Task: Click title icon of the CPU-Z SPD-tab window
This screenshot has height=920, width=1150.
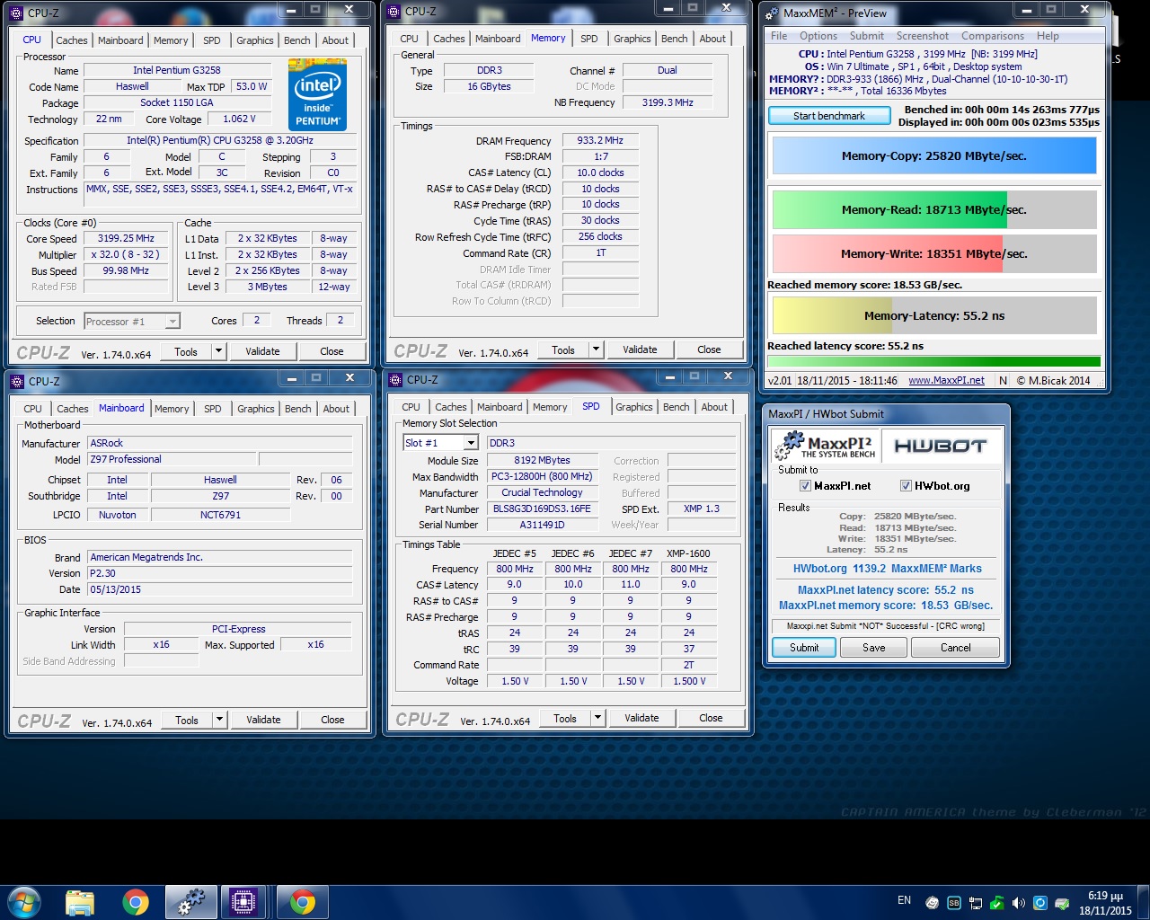Action: tap(395, 380)
